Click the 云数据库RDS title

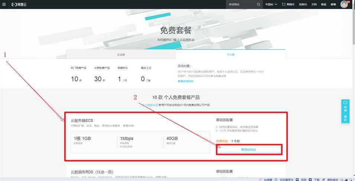(x=92, y=172)
